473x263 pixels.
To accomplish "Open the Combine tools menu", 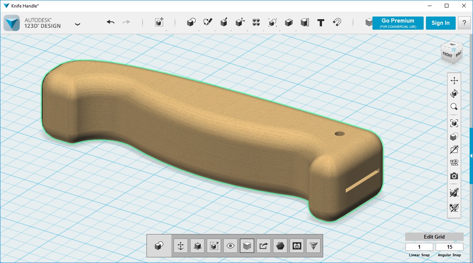I will [x=289, y=23].
